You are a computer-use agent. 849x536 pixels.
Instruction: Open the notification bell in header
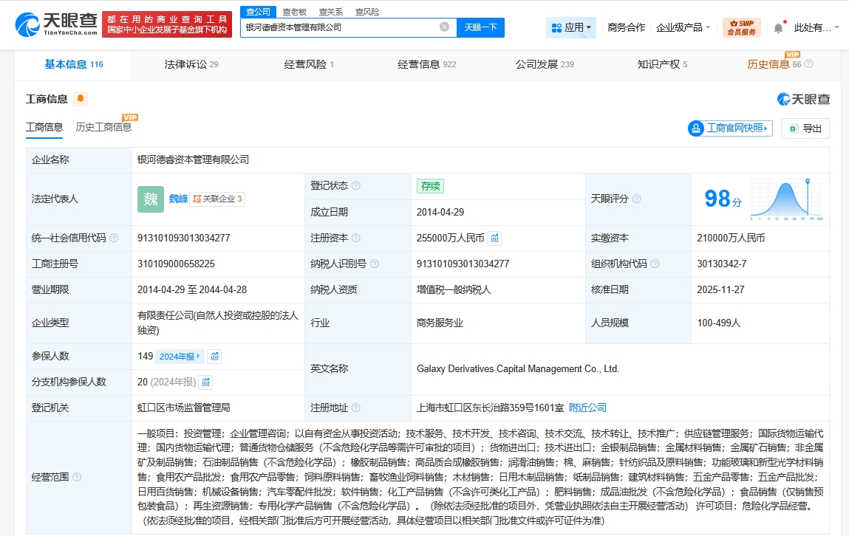[778, 27]
